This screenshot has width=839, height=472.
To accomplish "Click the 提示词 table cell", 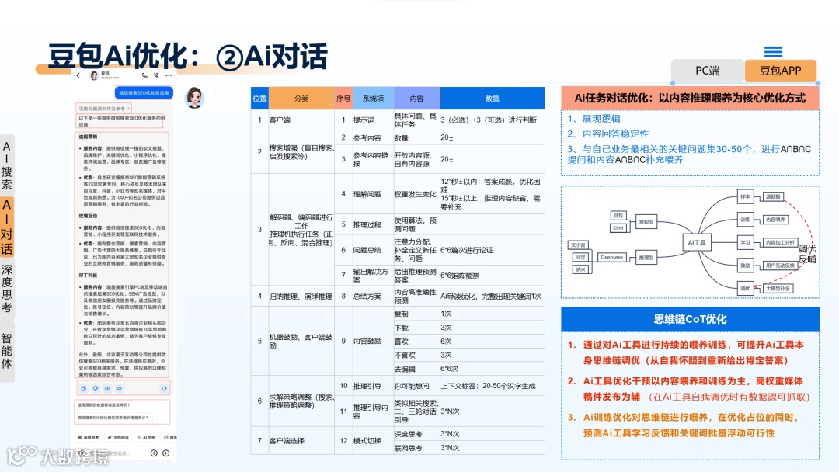I will [373, 120].
